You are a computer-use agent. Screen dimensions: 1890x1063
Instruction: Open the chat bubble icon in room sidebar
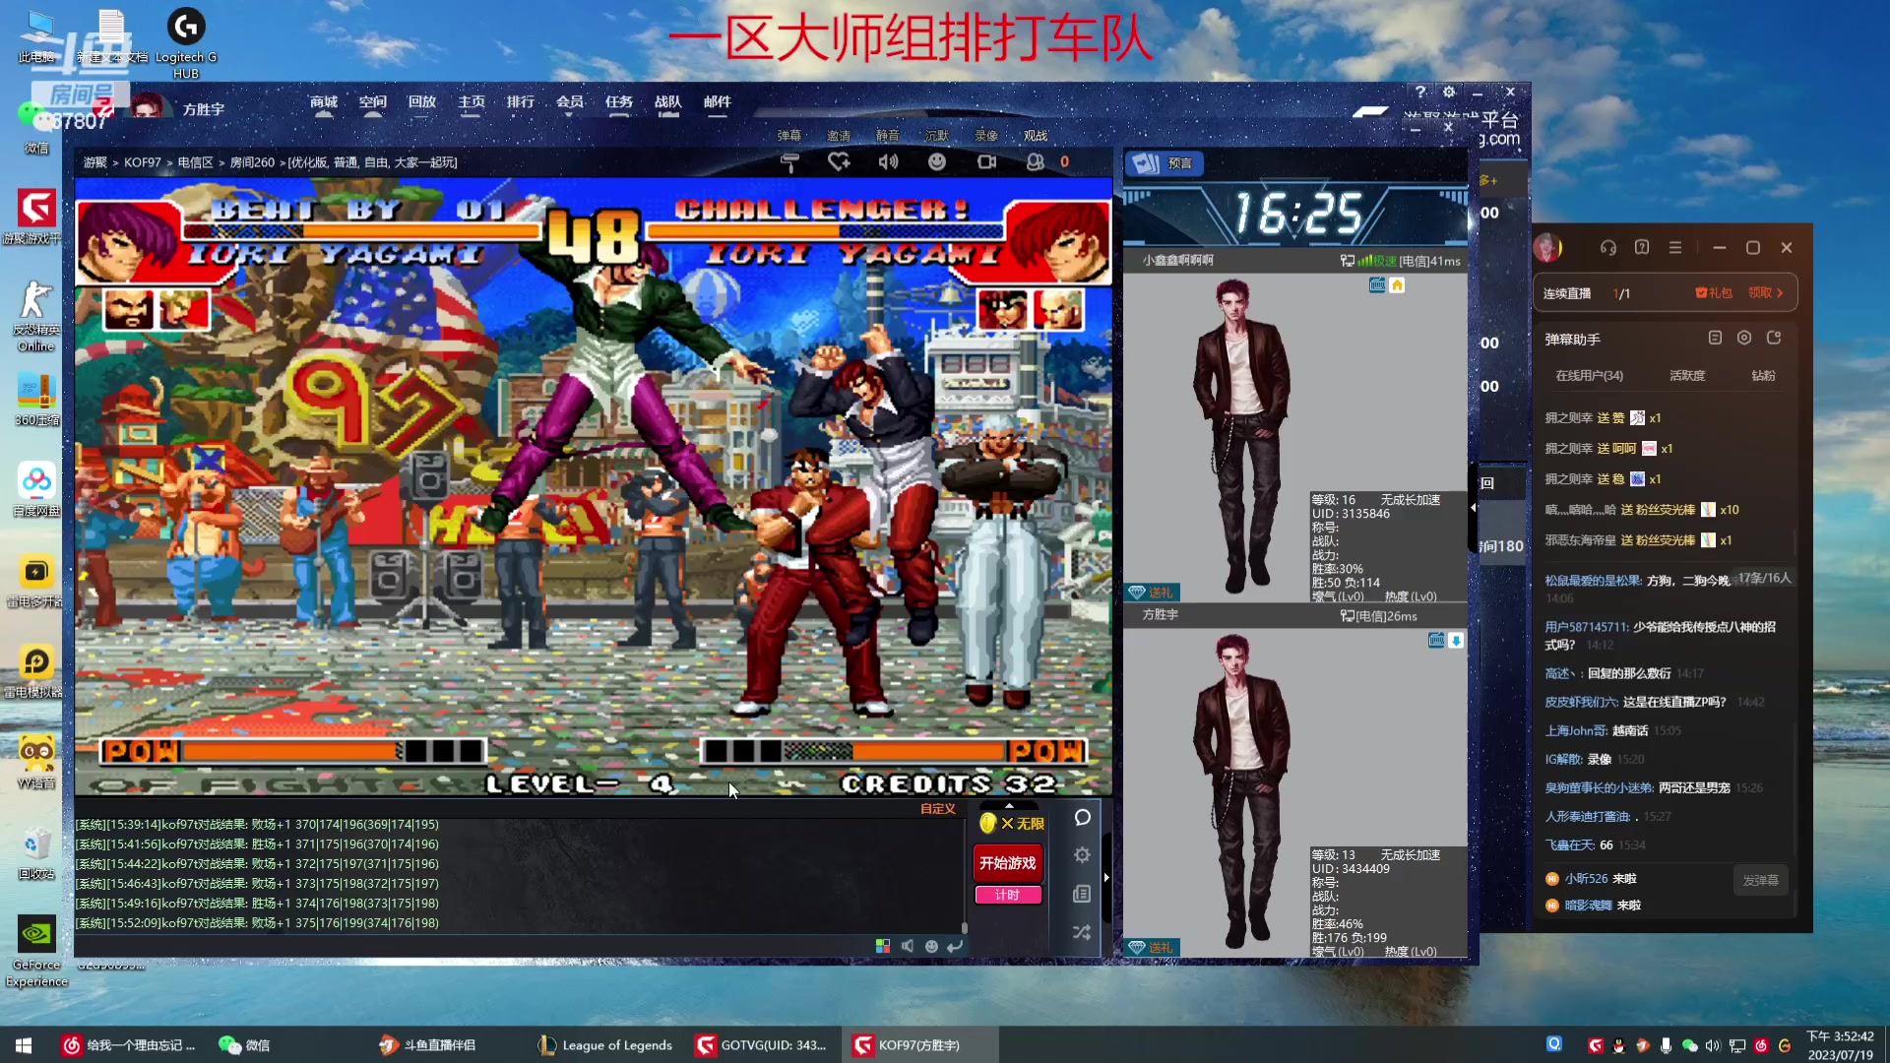tap(1082, 818)
